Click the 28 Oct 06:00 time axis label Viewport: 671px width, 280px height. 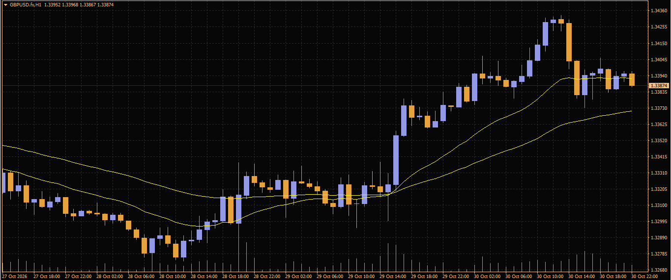(142, 277)
